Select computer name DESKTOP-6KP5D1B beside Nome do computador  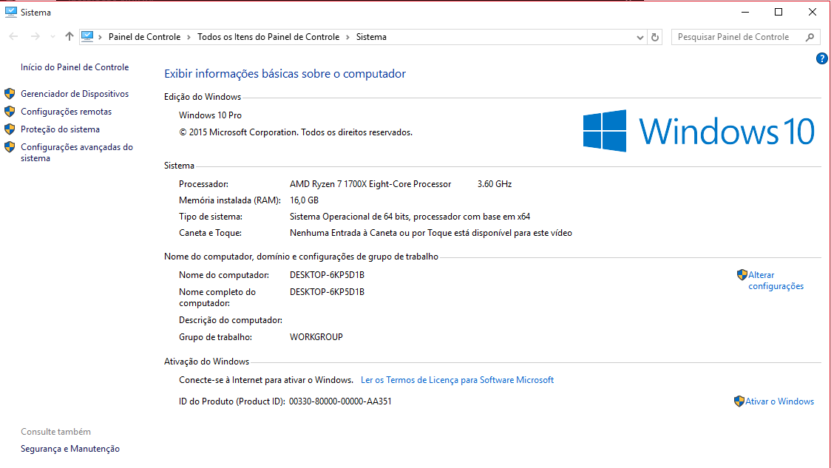click(x=327, y=275)
